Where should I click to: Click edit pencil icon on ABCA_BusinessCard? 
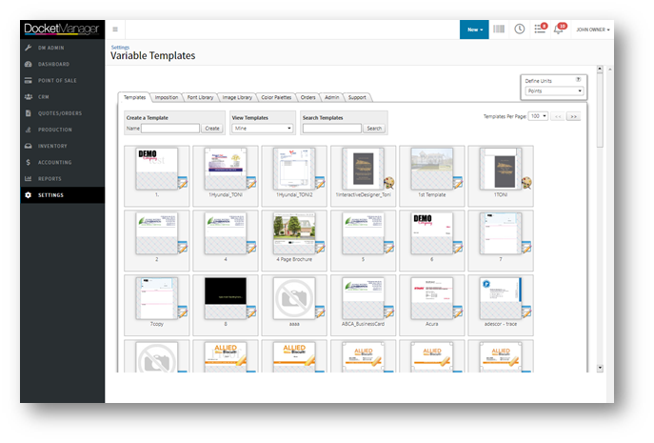(x=388, y=312)
